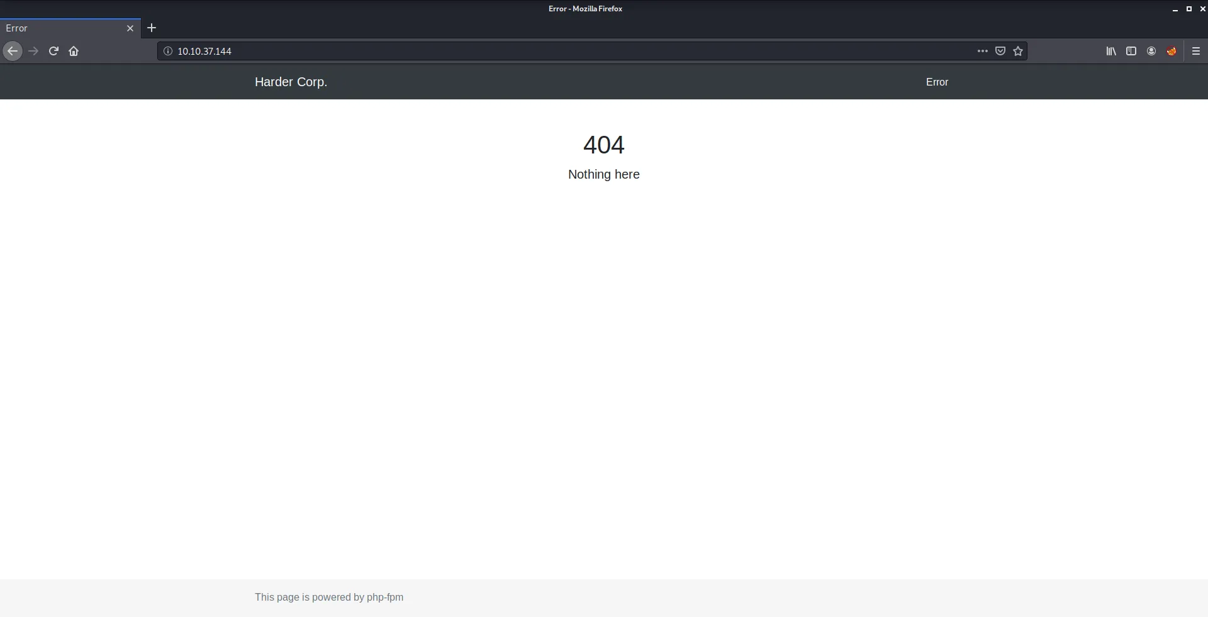Click the forward navigation arrow

click(33, 51)
